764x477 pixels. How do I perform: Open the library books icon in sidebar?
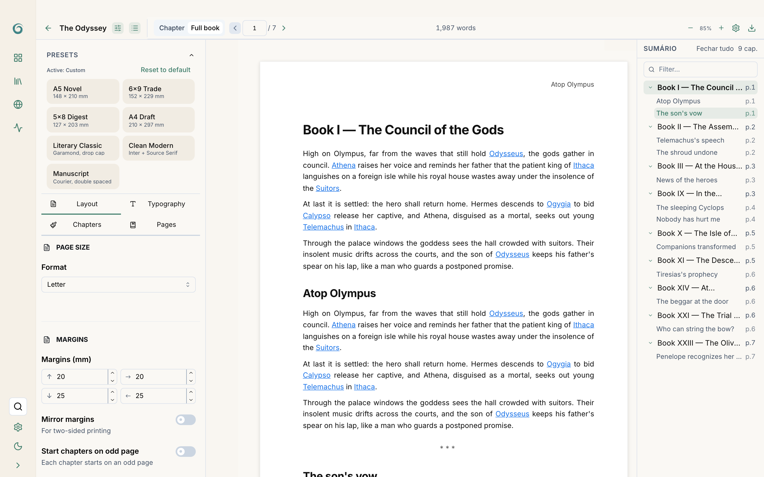[x=18, y=81]
